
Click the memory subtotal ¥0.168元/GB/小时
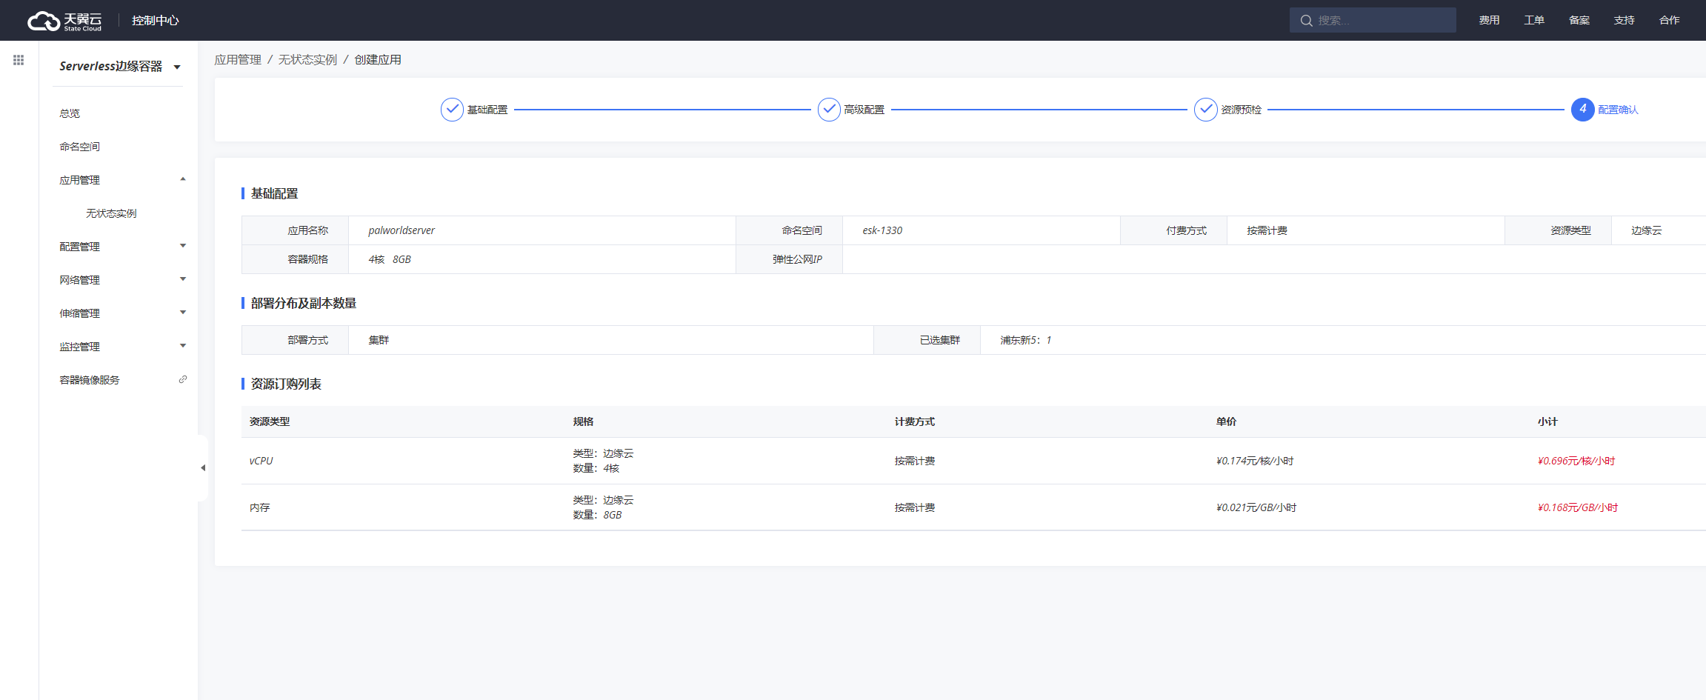(x=1578, y=507)
